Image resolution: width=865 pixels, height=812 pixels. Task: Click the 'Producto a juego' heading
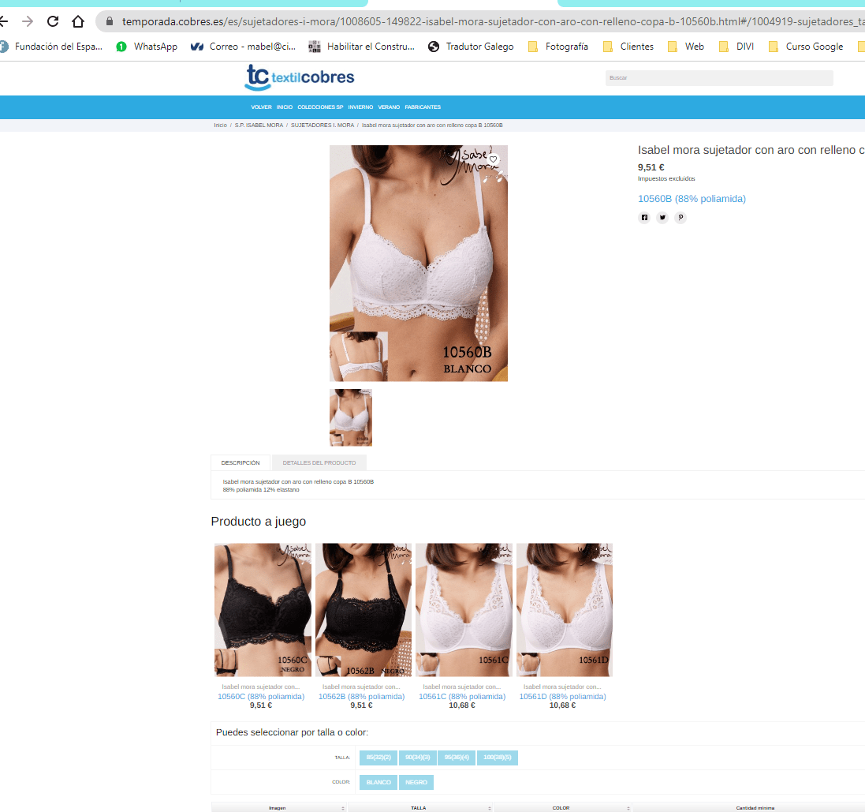click(258, 522)
